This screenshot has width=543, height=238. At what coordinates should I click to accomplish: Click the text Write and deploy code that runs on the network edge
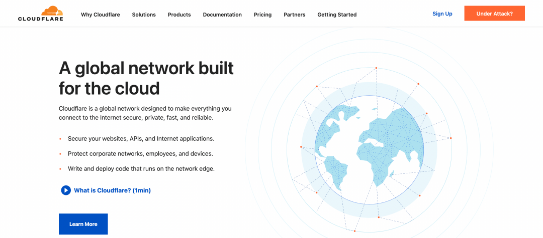pos(141,169)
